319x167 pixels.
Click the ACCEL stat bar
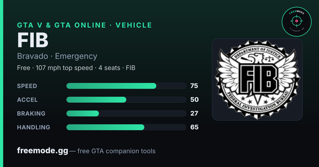126,100
